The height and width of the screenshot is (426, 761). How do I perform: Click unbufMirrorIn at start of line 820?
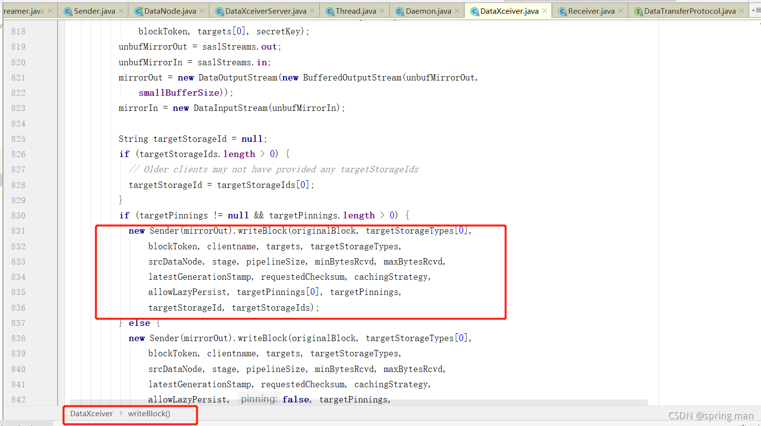150,62
